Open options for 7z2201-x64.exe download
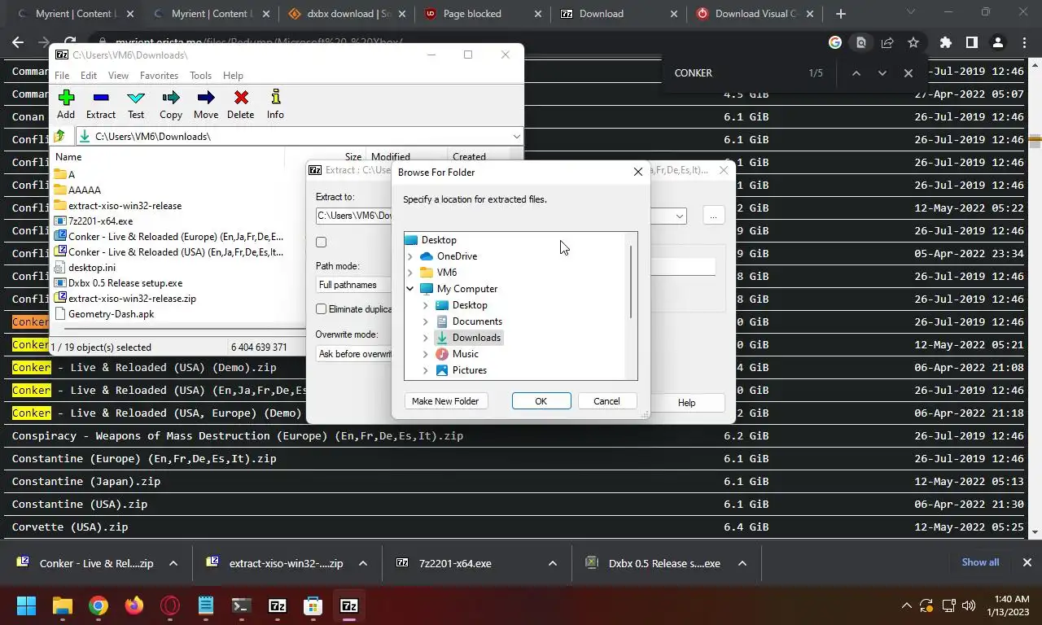 click(553, 563)
